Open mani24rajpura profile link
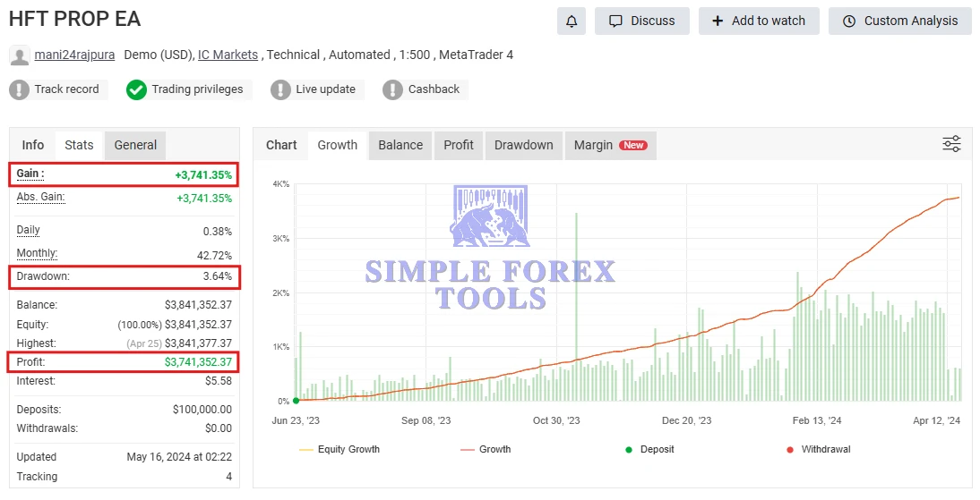The image size is (980, 500). tap(74, 55)
